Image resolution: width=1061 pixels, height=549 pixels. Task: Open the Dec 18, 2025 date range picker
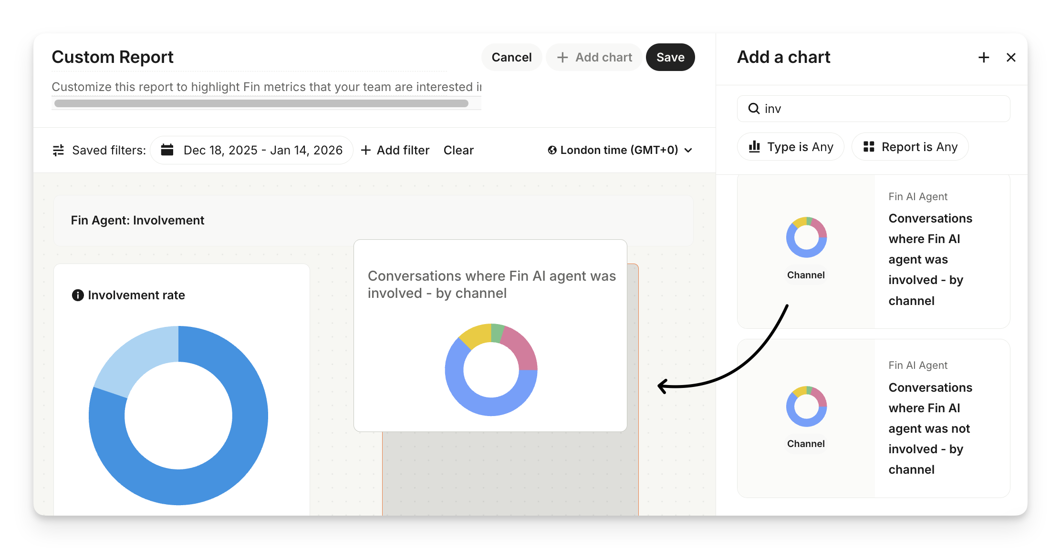pyautogui.click(x=263, y=151)
